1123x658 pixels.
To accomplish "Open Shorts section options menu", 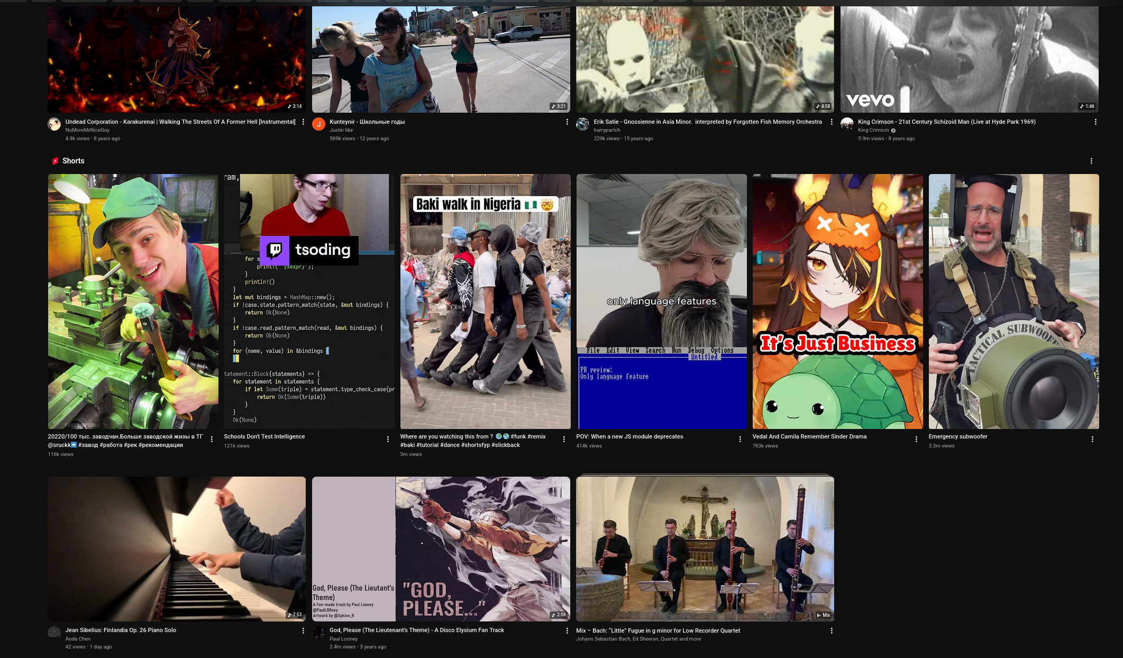I will (x=1091, y=161).
